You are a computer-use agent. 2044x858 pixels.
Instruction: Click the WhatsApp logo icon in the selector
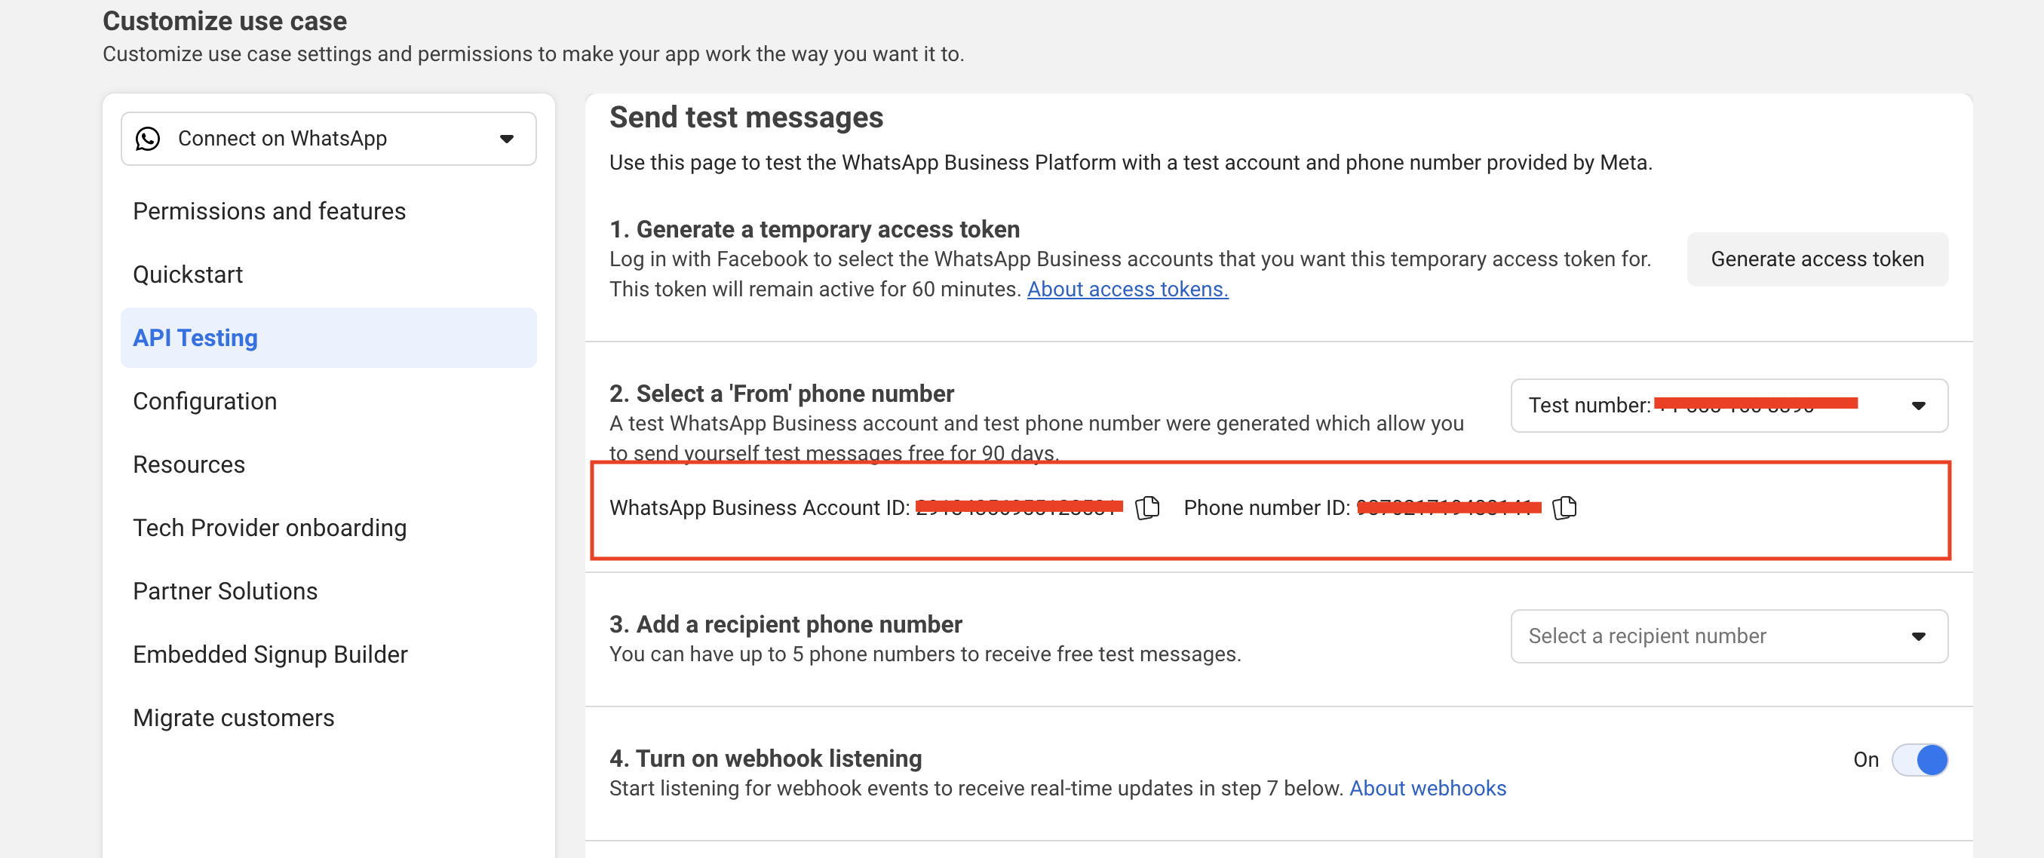[148, 139]
